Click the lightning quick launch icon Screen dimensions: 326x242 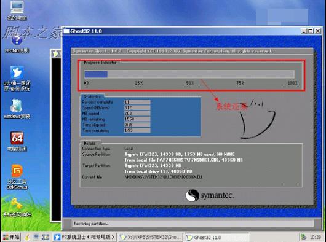click(27, 237)
